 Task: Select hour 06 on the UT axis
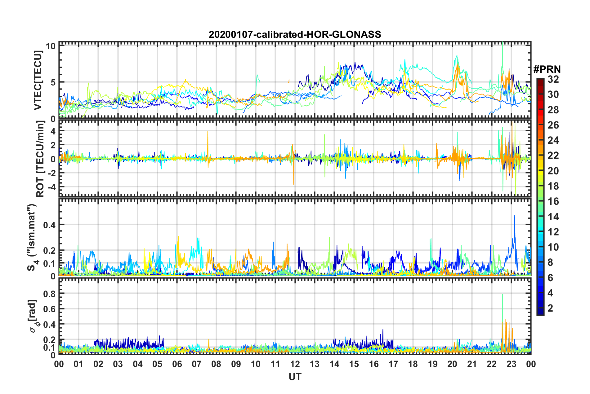coord(177,364)
